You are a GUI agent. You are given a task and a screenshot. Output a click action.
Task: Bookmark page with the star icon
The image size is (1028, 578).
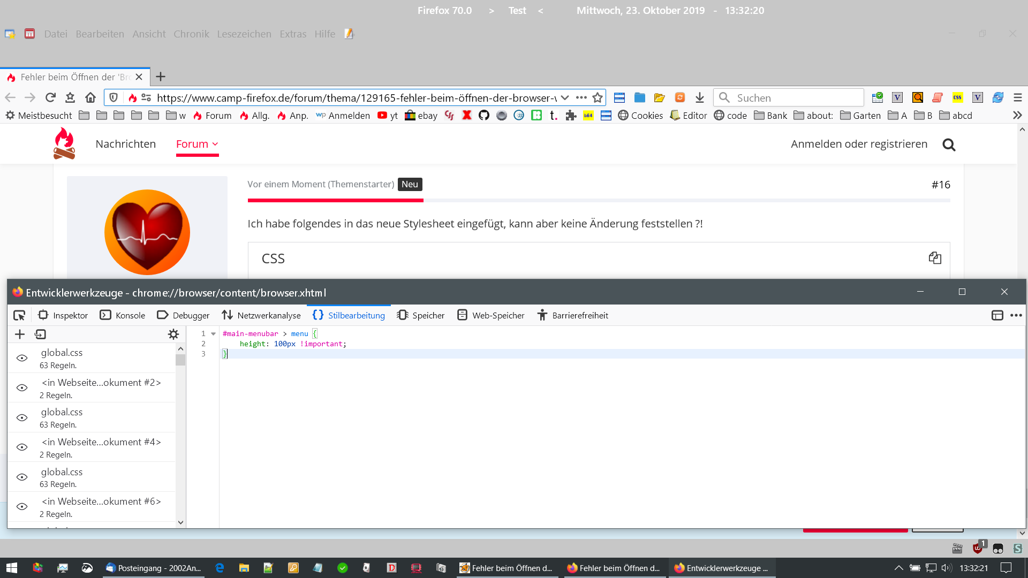(598, 97)
